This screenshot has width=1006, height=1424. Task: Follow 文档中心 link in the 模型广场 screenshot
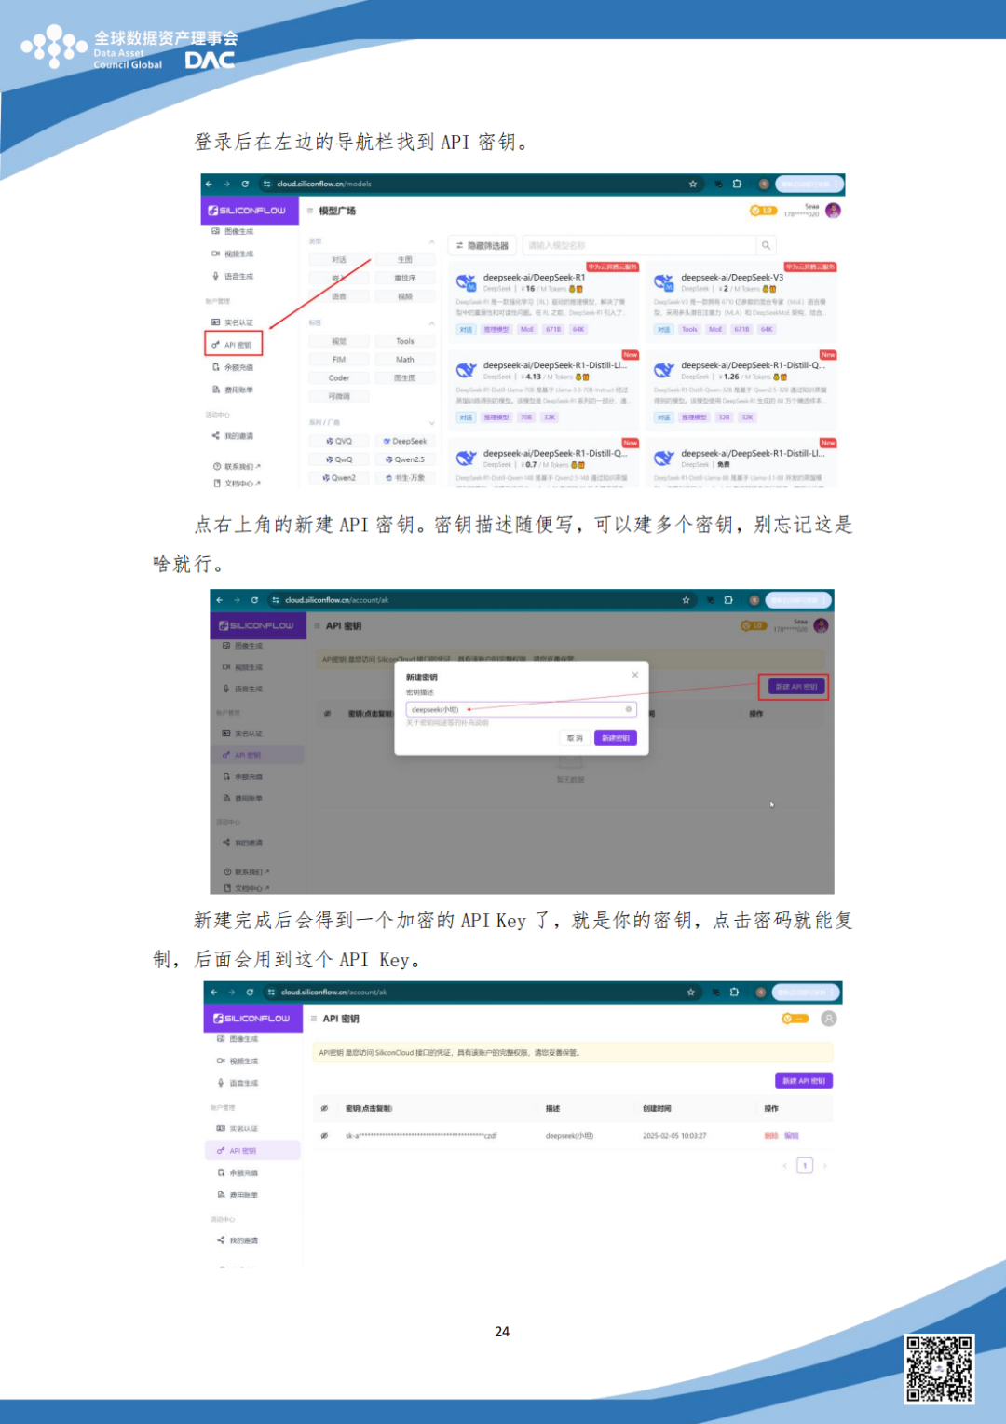coord(237,483)
